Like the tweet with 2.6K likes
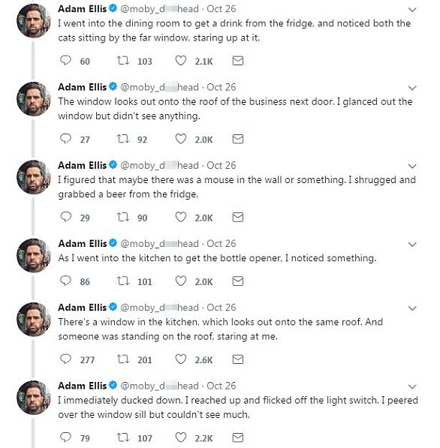 [181, 359]
